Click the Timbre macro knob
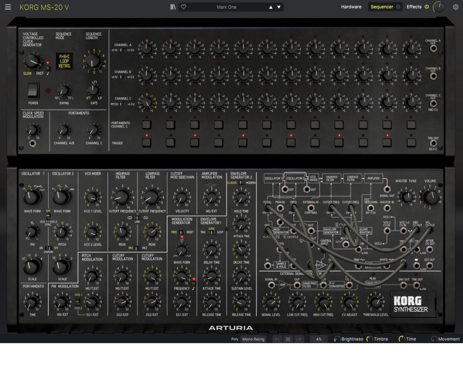Image resolution: width=463 pixels, height=366 pixels. coord(370,339)
